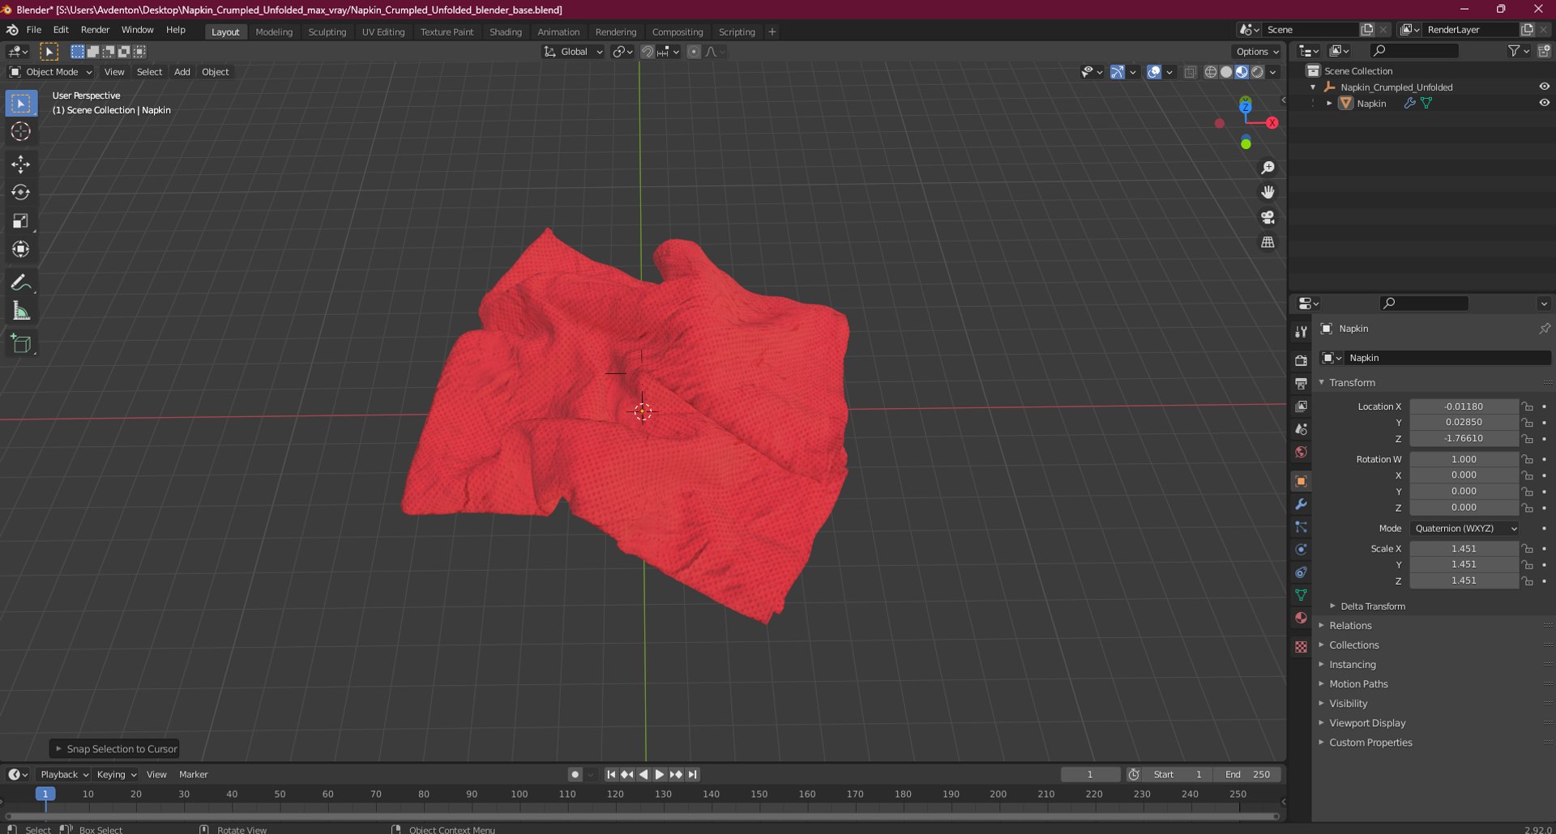Switch to Sculpting workspace tab
1556x834 pixels.
click(x=327, y=32)
